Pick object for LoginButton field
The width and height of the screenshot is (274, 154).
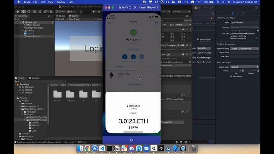click(190, 62)
